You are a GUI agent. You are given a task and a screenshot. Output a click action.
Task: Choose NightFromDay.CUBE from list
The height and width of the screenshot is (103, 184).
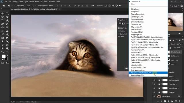tap(148, 68)
